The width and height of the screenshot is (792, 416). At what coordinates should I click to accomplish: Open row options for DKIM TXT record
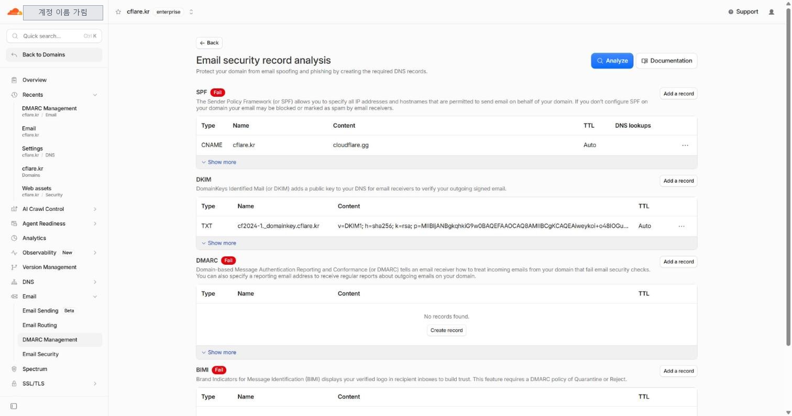681,226
